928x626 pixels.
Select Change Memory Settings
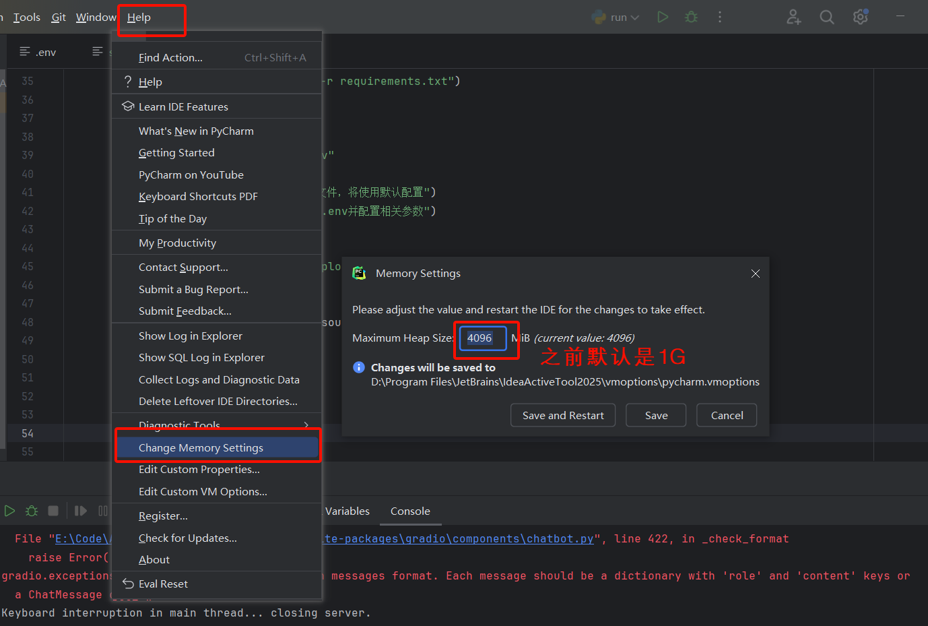(217, 447)
